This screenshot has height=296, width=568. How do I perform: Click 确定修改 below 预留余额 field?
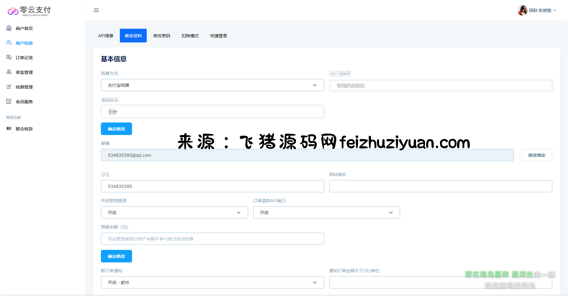116,256
